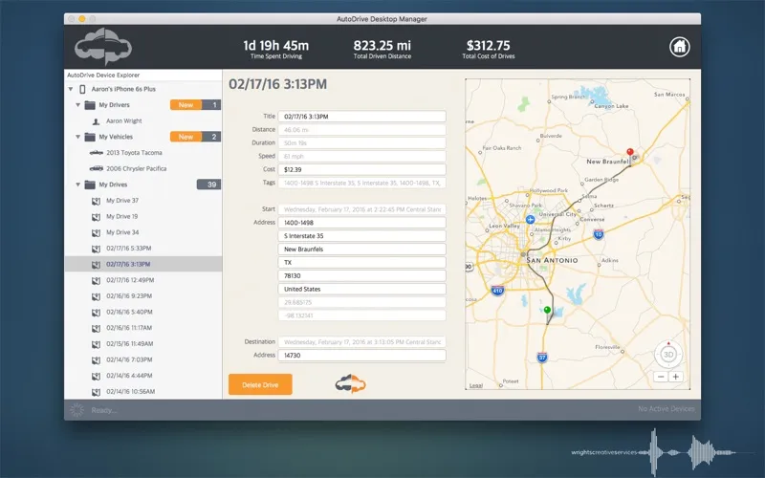Click the 39 count badge for My Drives
The image size is (765, 478).
(x=208, y=185)
